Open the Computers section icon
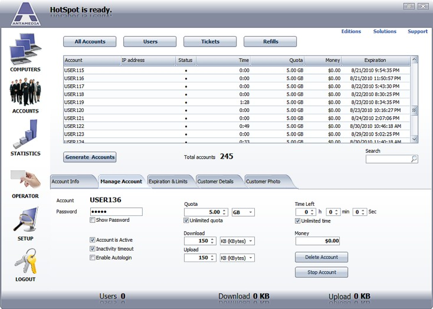Viewport: 433px width, 309px height. (x=25, y=49)
